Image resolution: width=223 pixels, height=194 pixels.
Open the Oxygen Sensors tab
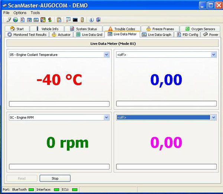click(200, 29)
